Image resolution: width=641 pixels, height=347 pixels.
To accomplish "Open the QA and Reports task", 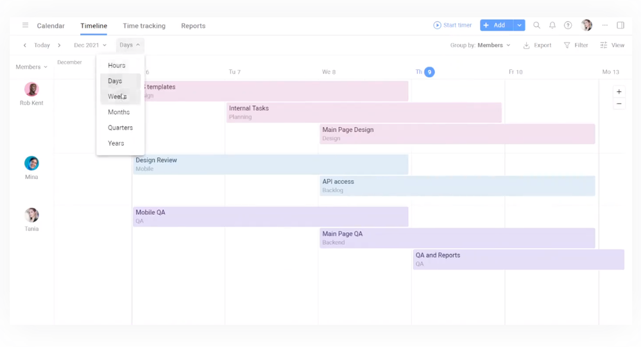I will [518, 259].
